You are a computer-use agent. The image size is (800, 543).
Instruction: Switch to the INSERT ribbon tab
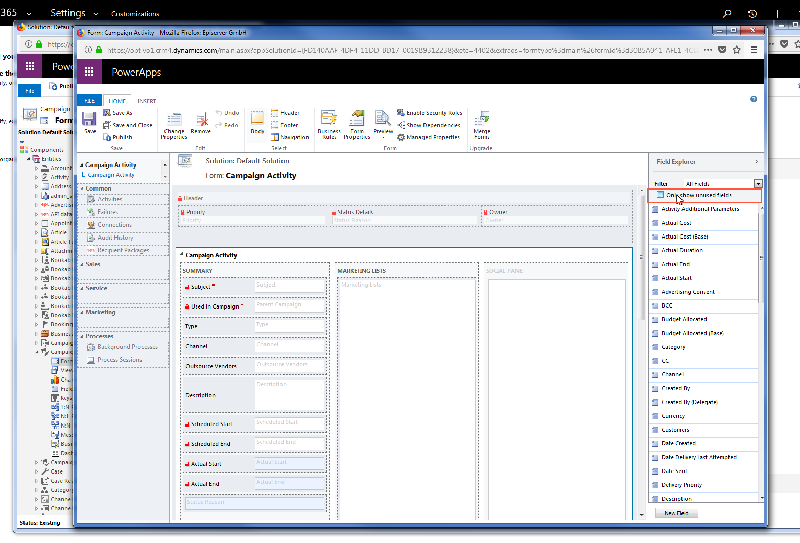(x=147, y=101)
